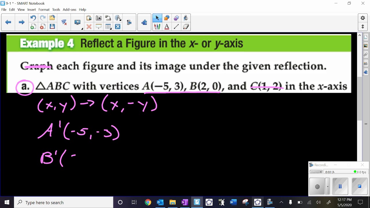Select the Fill paint bucket tool
The height and width of the screenshot is (208, 370).
(x=186, y=18)
